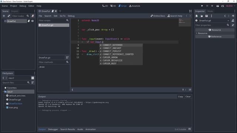Focus the Filter methods field
This screenshot has width=237, height=133.
[x=51, y=62]
